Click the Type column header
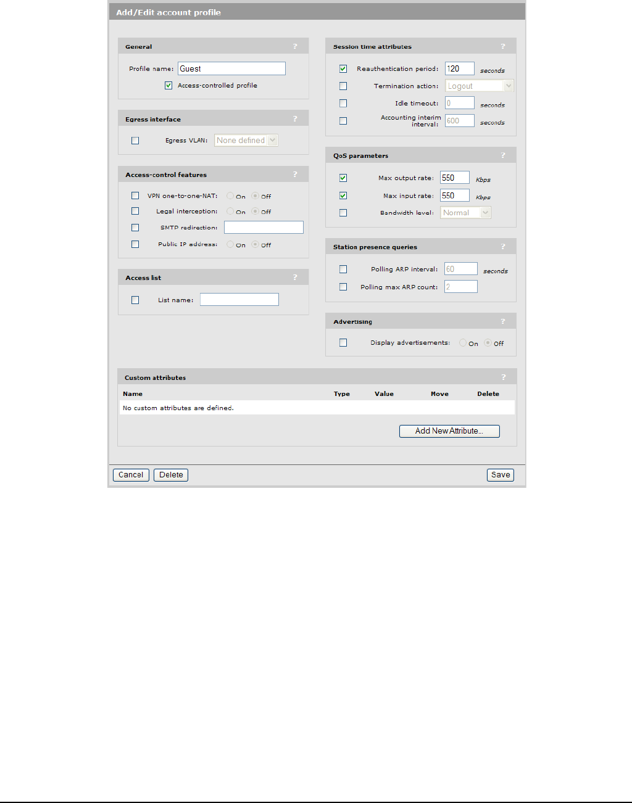 coord(342,393)
